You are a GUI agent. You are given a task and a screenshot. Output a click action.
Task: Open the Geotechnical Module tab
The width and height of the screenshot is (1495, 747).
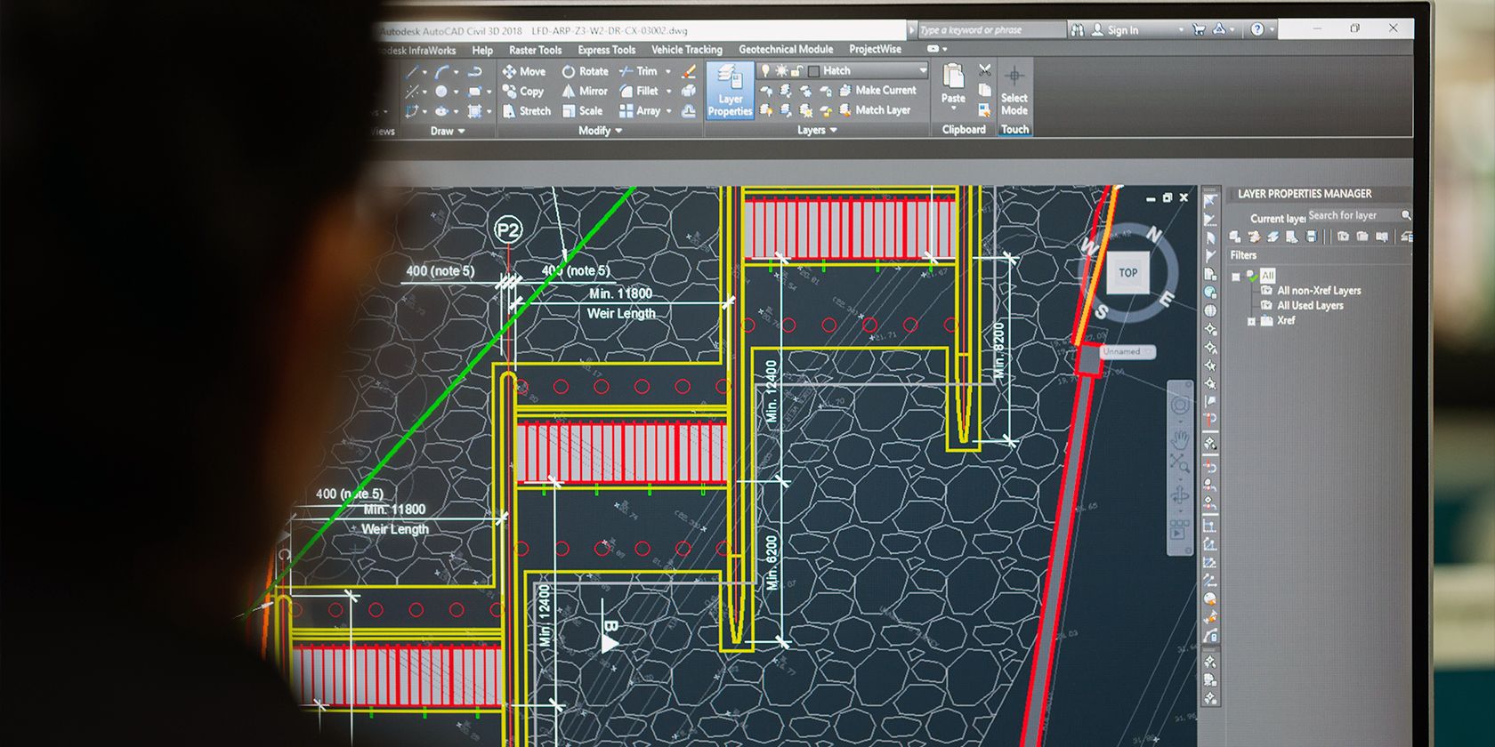786,50
